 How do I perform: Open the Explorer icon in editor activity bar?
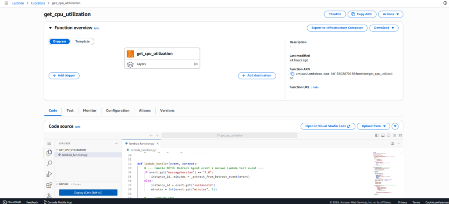[x=49, y=153]
